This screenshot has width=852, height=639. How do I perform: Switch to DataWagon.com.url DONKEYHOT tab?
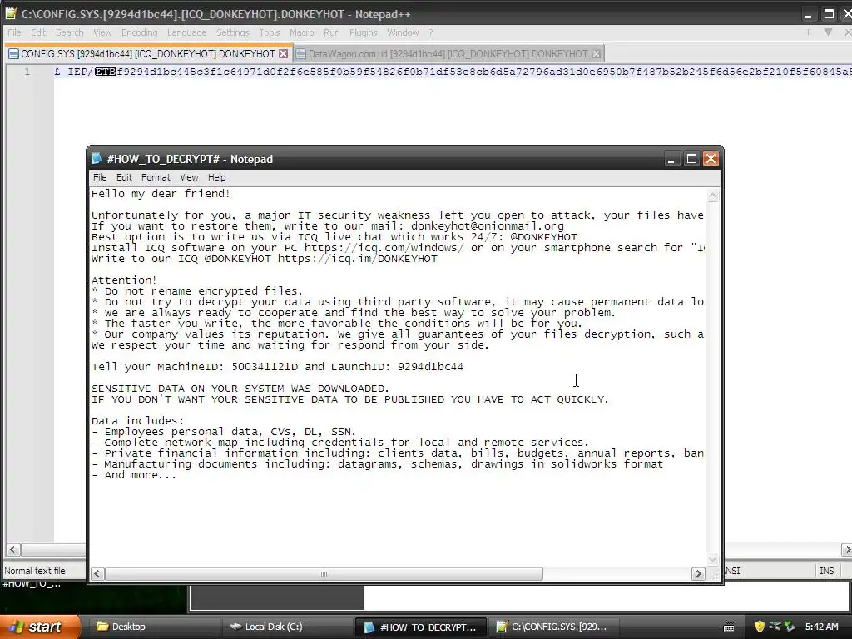(448, 54)
